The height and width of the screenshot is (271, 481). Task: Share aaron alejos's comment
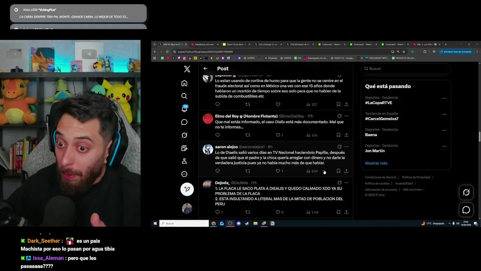click(x=346, y=171)
